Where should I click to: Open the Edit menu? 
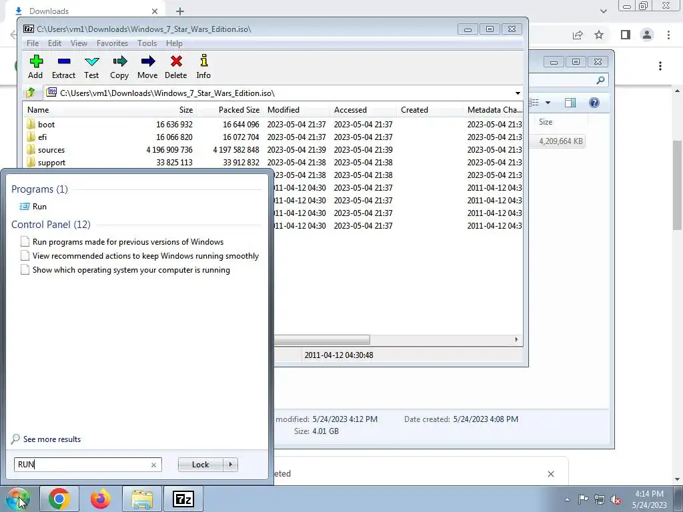[x=55, y=43]
